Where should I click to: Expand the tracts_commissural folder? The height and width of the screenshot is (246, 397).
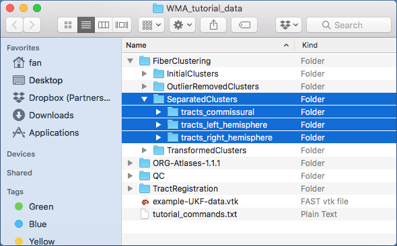[159, 112]
